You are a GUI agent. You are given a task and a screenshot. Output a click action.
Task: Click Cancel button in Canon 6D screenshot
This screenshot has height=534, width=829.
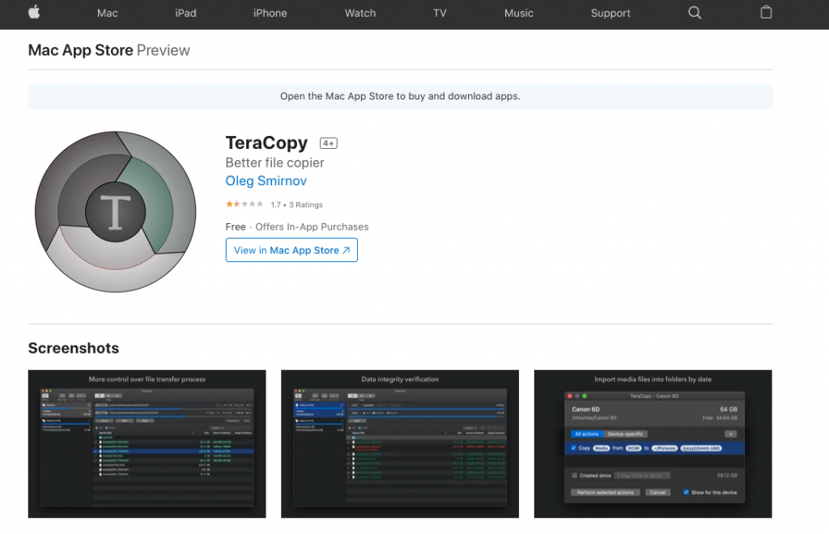point(657,492)
